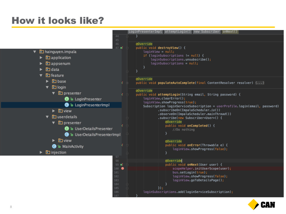Open MainActivity file in tree

click(x=73, y=147)
